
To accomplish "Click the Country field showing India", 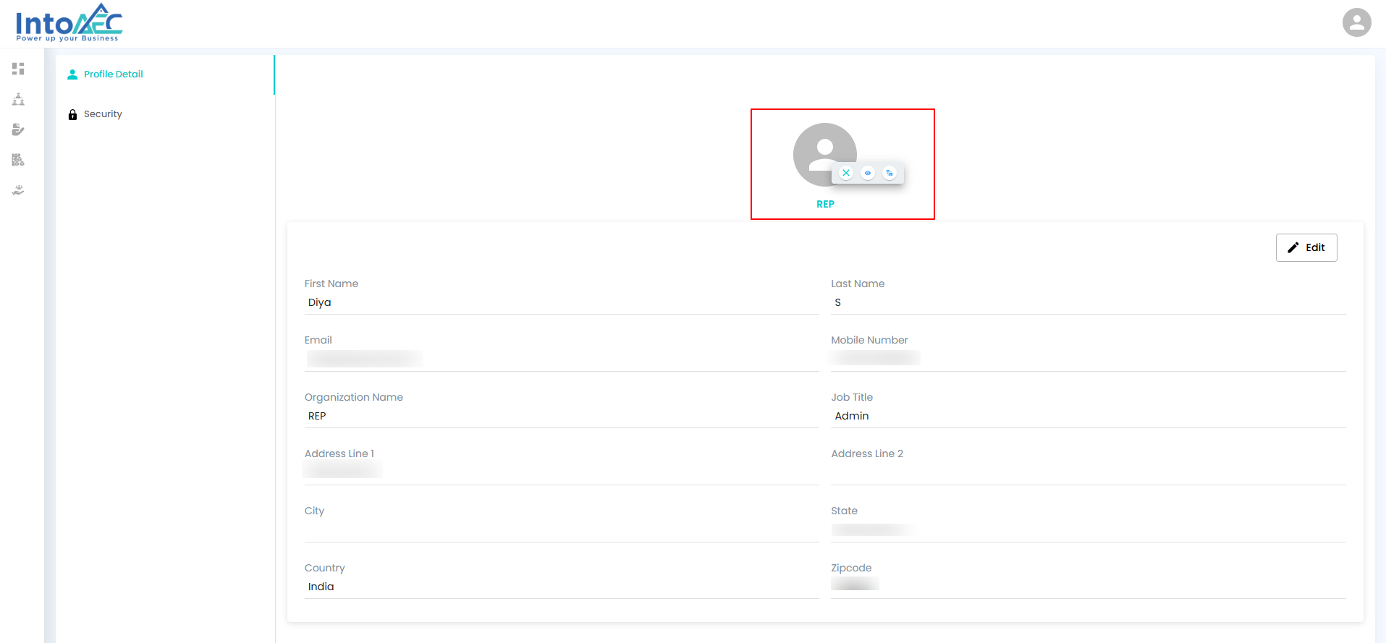I will [562, 587].
